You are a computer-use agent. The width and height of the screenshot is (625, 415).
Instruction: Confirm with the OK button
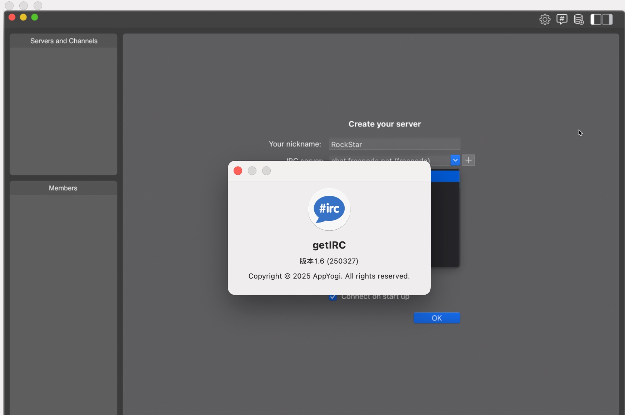pos(437,318)
